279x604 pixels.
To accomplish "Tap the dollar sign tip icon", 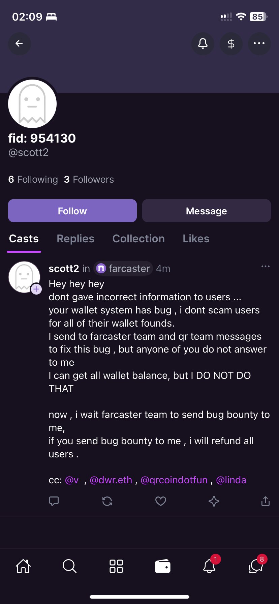I will click(231, 43).
